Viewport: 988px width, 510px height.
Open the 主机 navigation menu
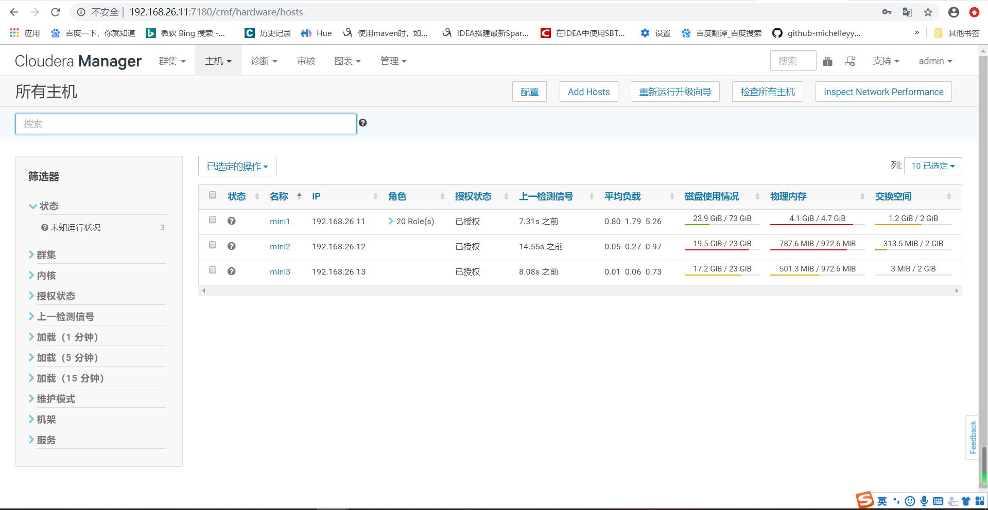pos(218,61)
